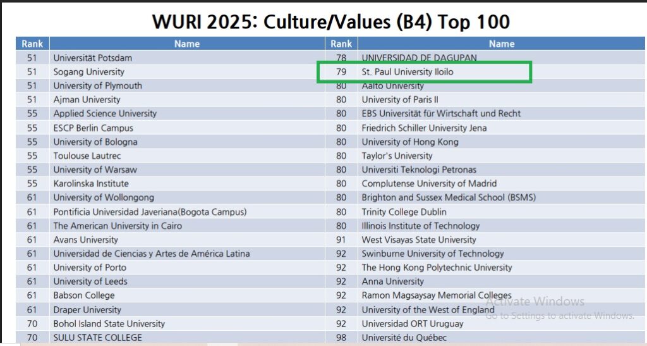Click the Bohol Island State University entry

click(x=109, y=323)
